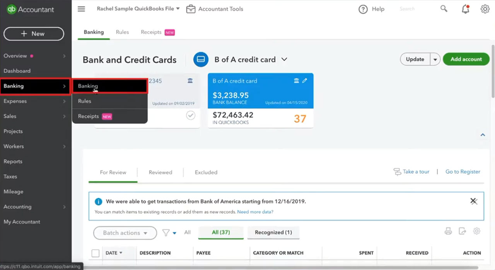Open the B of A credit card account dropdown
Viewport: 495px width, 270px height.
[284, 59]
